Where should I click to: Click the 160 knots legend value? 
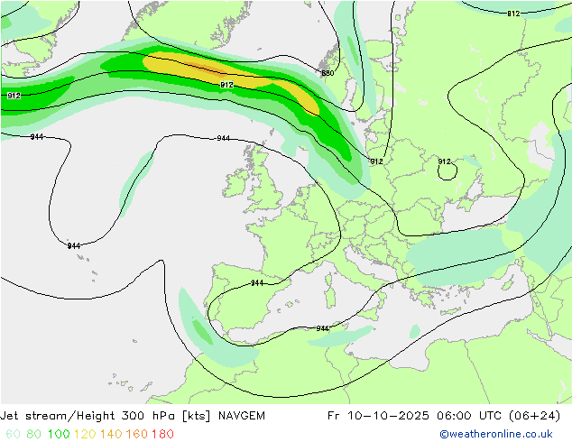(x=137, y=434)
